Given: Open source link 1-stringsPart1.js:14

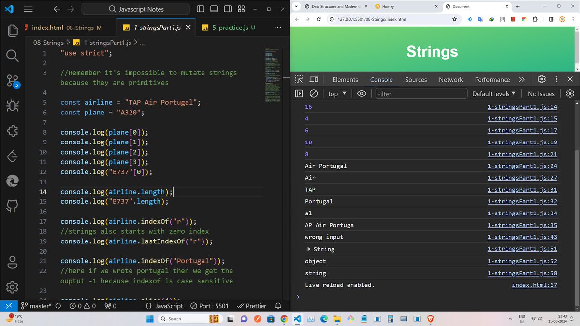Looking at the screenshot, I should coord(522,107).
